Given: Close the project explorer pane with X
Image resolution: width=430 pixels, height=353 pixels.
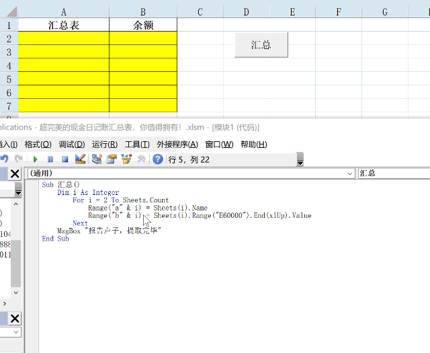Looking at the screenshot, I should click(x=15, y=174).
